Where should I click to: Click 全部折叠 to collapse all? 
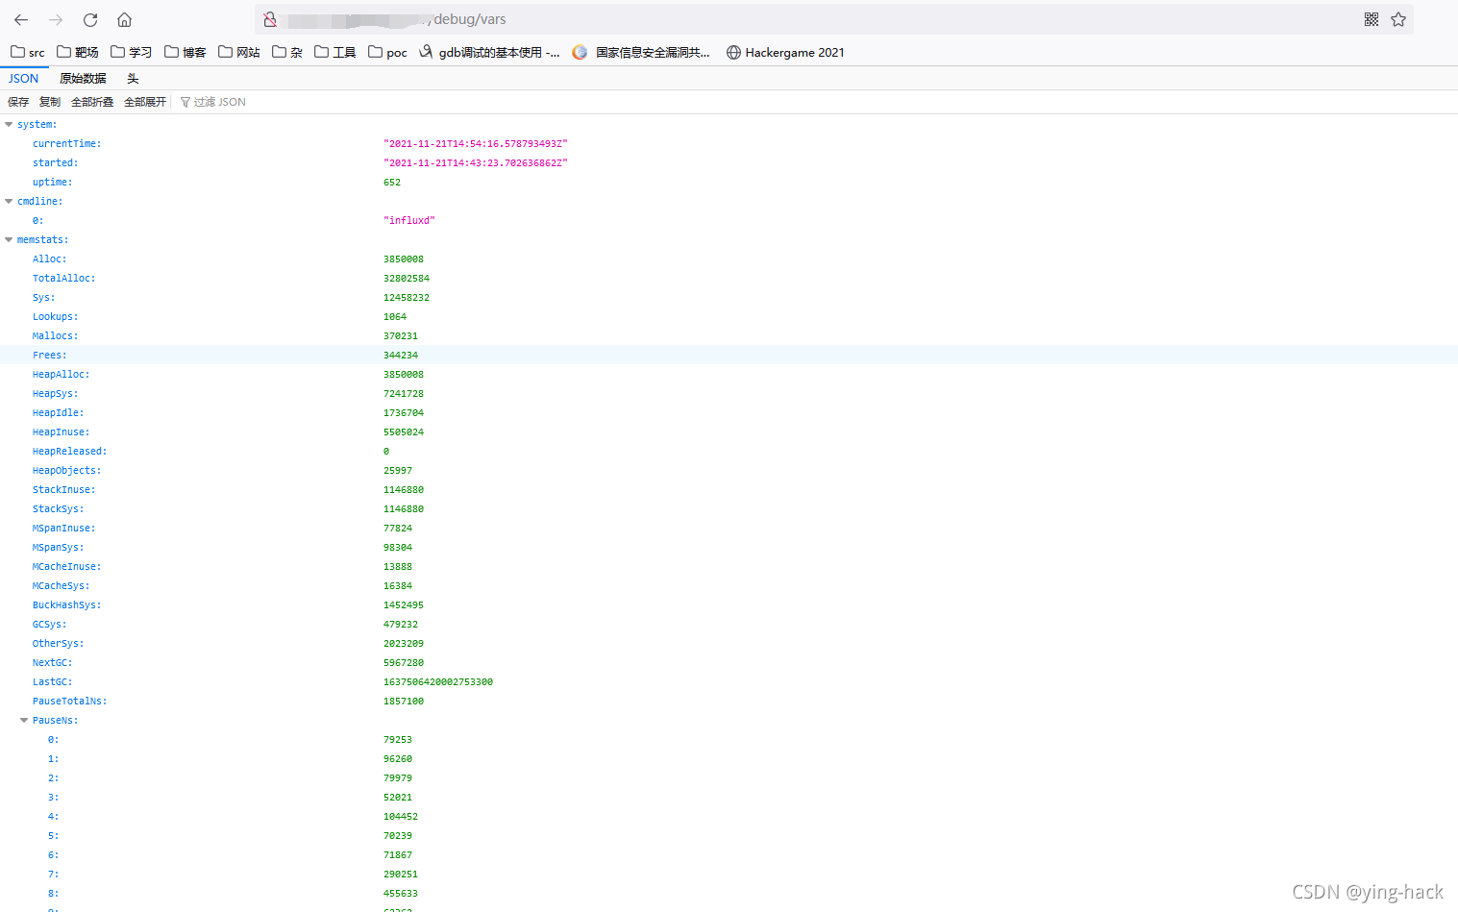pos(92,102)
